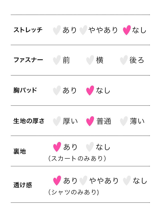This screenshot has width=160, height=213.
Task: Click the pink heart beside 胸パッド なし
Action: 90,91
